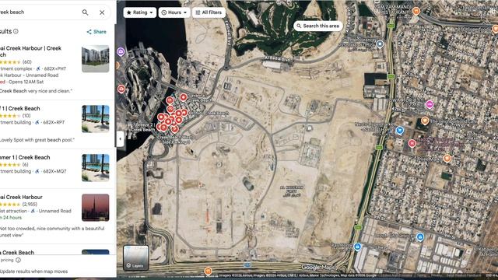Click the '(60)' review count
Image resolution: width=498 pixels, height=280 pixels.
[27, 62]
